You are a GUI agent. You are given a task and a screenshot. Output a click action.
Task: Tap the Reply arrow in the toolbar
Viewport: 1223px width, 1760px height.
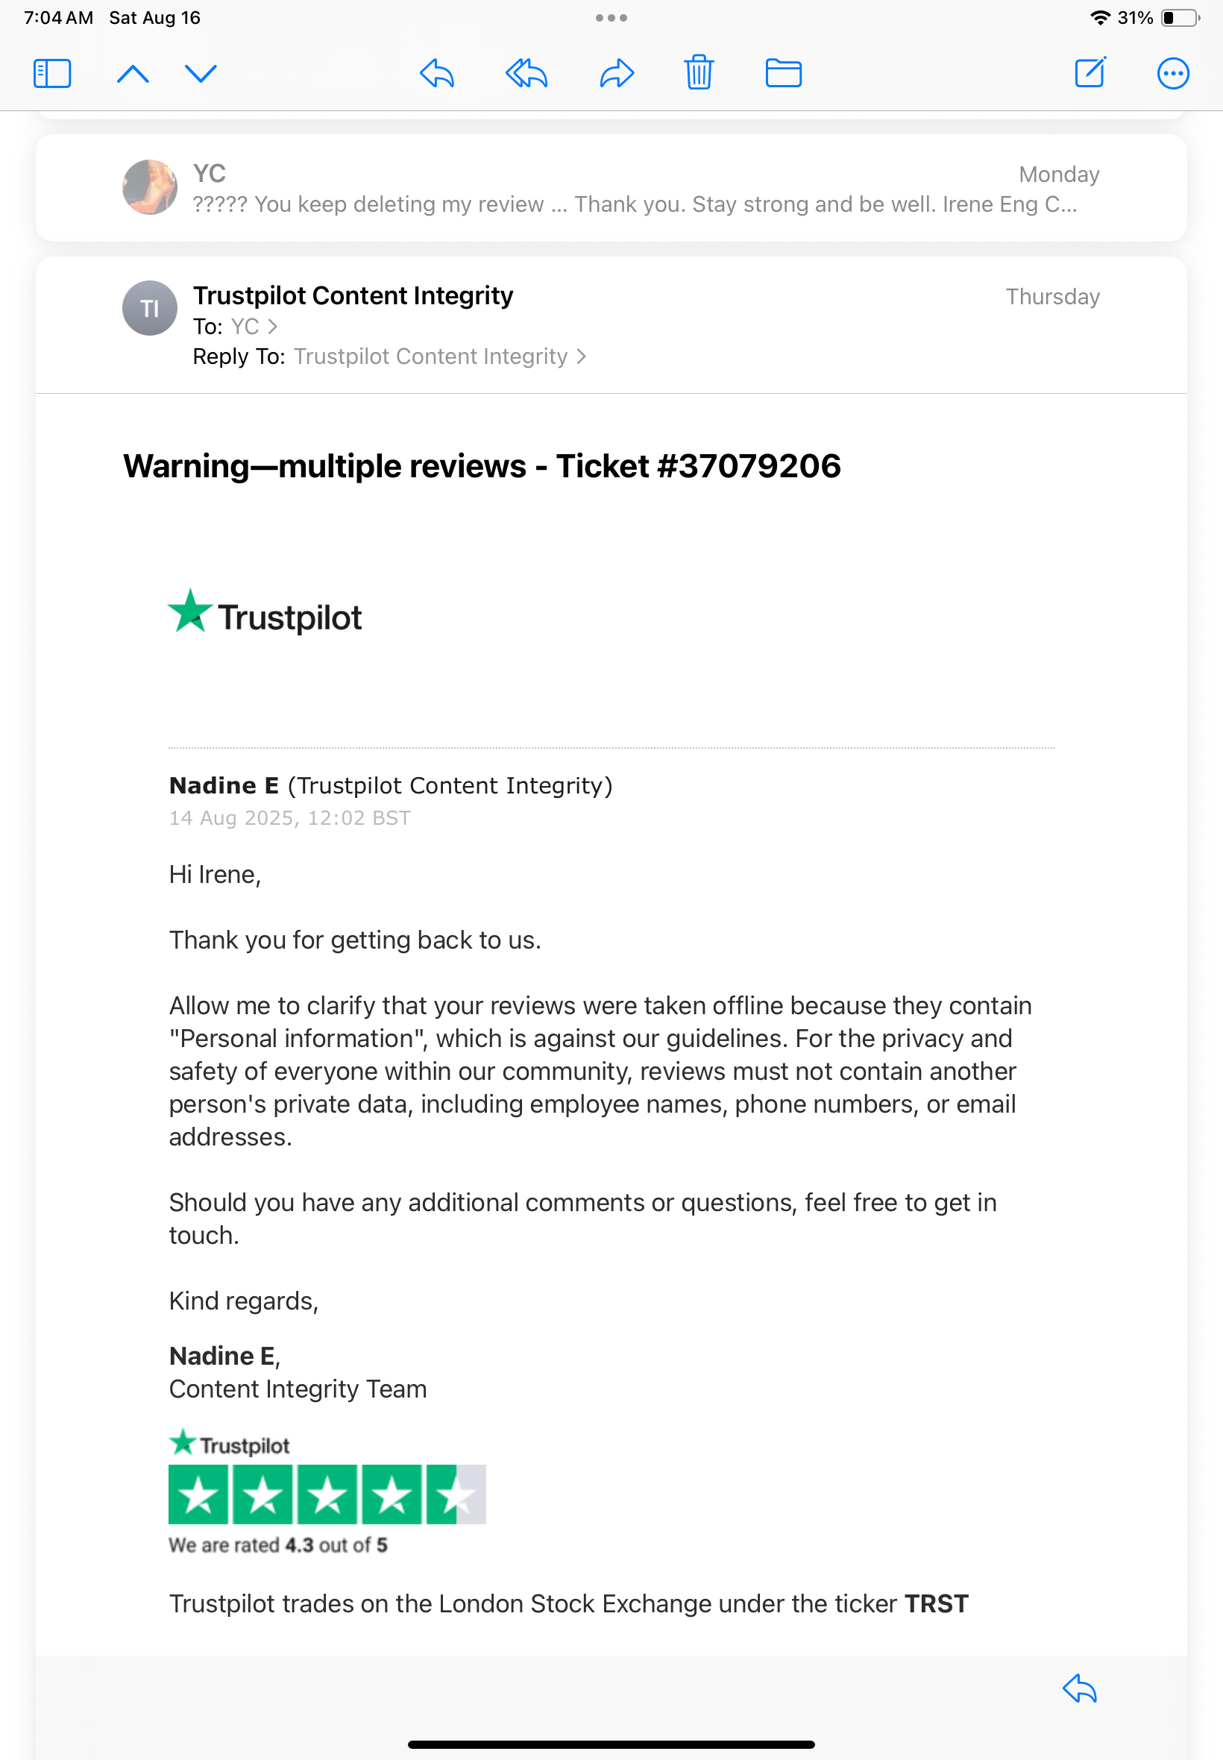[x=437, y=74]
